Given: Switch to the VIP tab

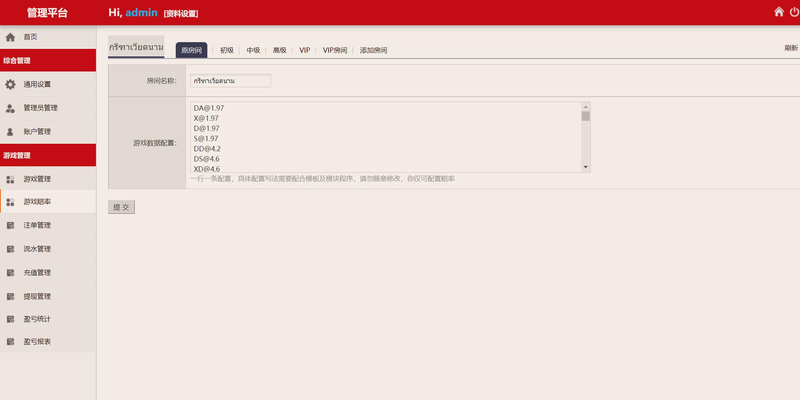Looking at the screenshot, I should point(305,50).
